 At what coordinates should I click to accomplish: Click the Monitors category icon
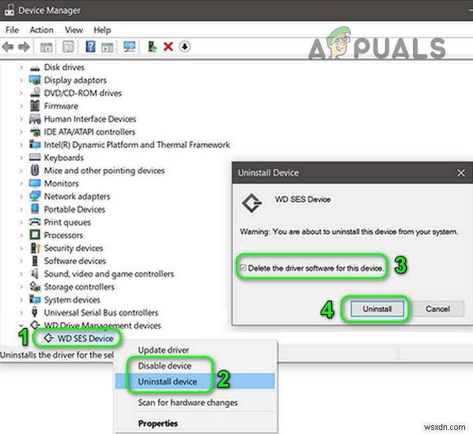(x=35, y=183)
